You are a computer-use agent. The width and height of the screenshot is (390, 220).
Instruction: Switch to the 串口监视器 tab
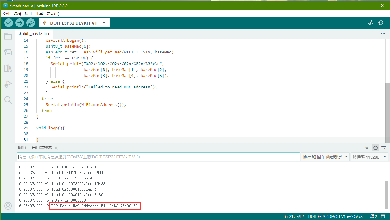click(42, 148)
